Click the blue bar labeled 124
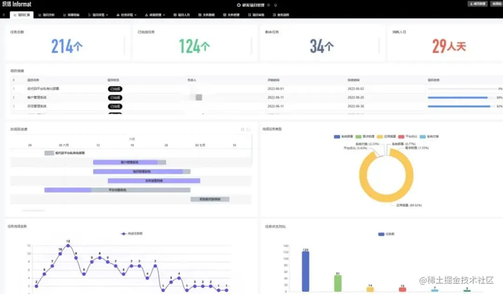Image resolution: width=503 pixels, height=294 pixels. [306, 272]
